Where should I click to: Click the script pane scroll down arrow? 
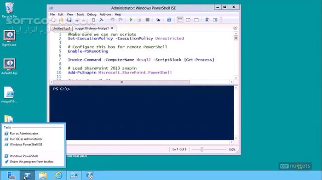[236, 78]
